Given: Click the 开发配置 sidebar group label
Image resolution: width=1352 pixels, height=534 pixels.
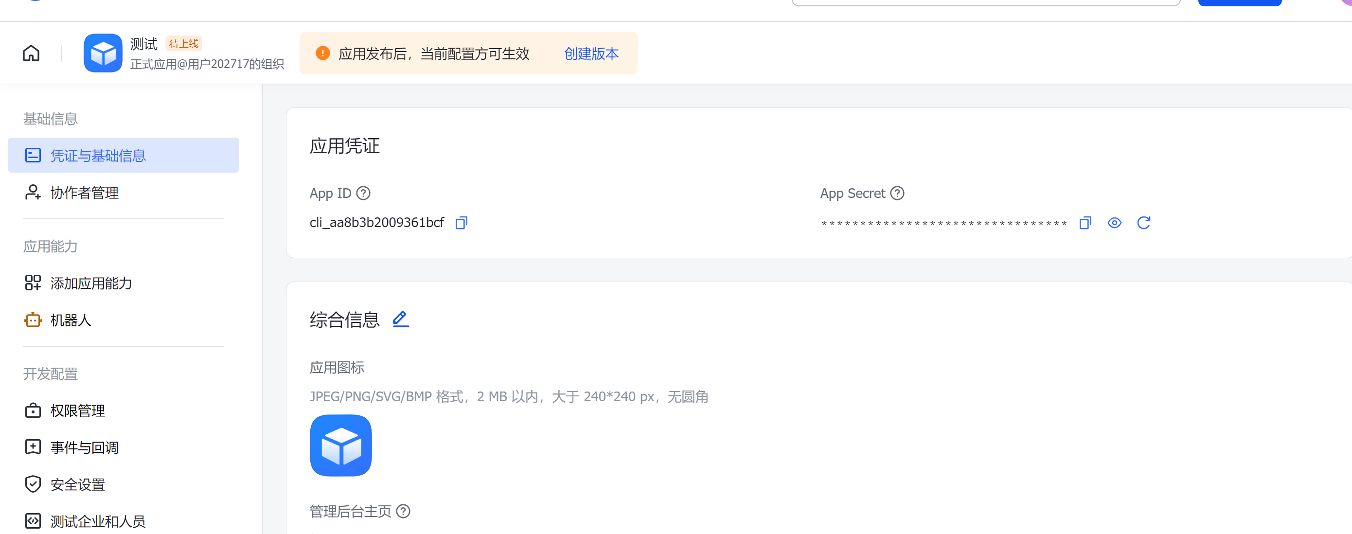Looking at the screenshot, I should click(x=51, y=374).
